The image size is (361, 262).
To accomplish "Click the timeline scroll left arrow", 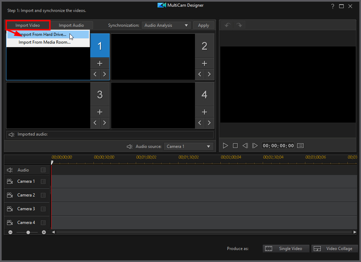I will [x=54, y=232].
